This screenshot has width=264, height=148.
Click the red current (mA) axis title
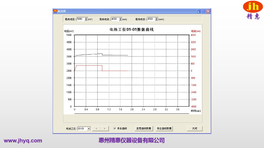click(x=196, y=31)
